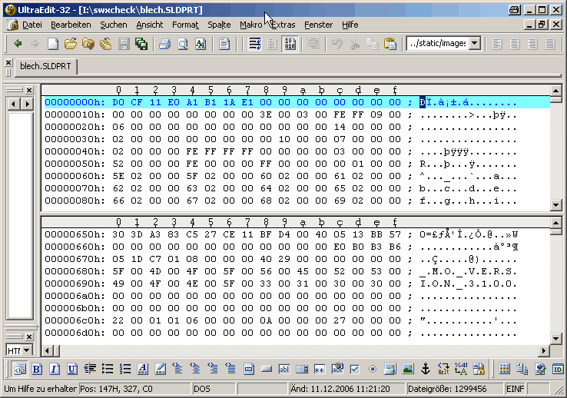This screenshot has height=398, width=567.
Task: Click the HTML Italic I icon
Action: (x=54, y=369)
